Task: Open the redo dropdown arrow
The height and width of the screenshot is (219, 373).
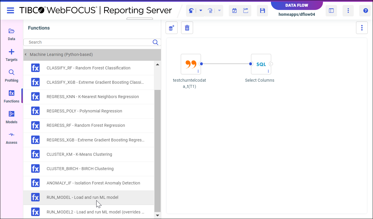Action: [219, 11]
